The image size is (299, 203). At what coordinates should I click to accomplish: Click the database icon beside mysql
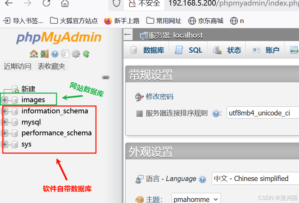click(x=15, y=122)
